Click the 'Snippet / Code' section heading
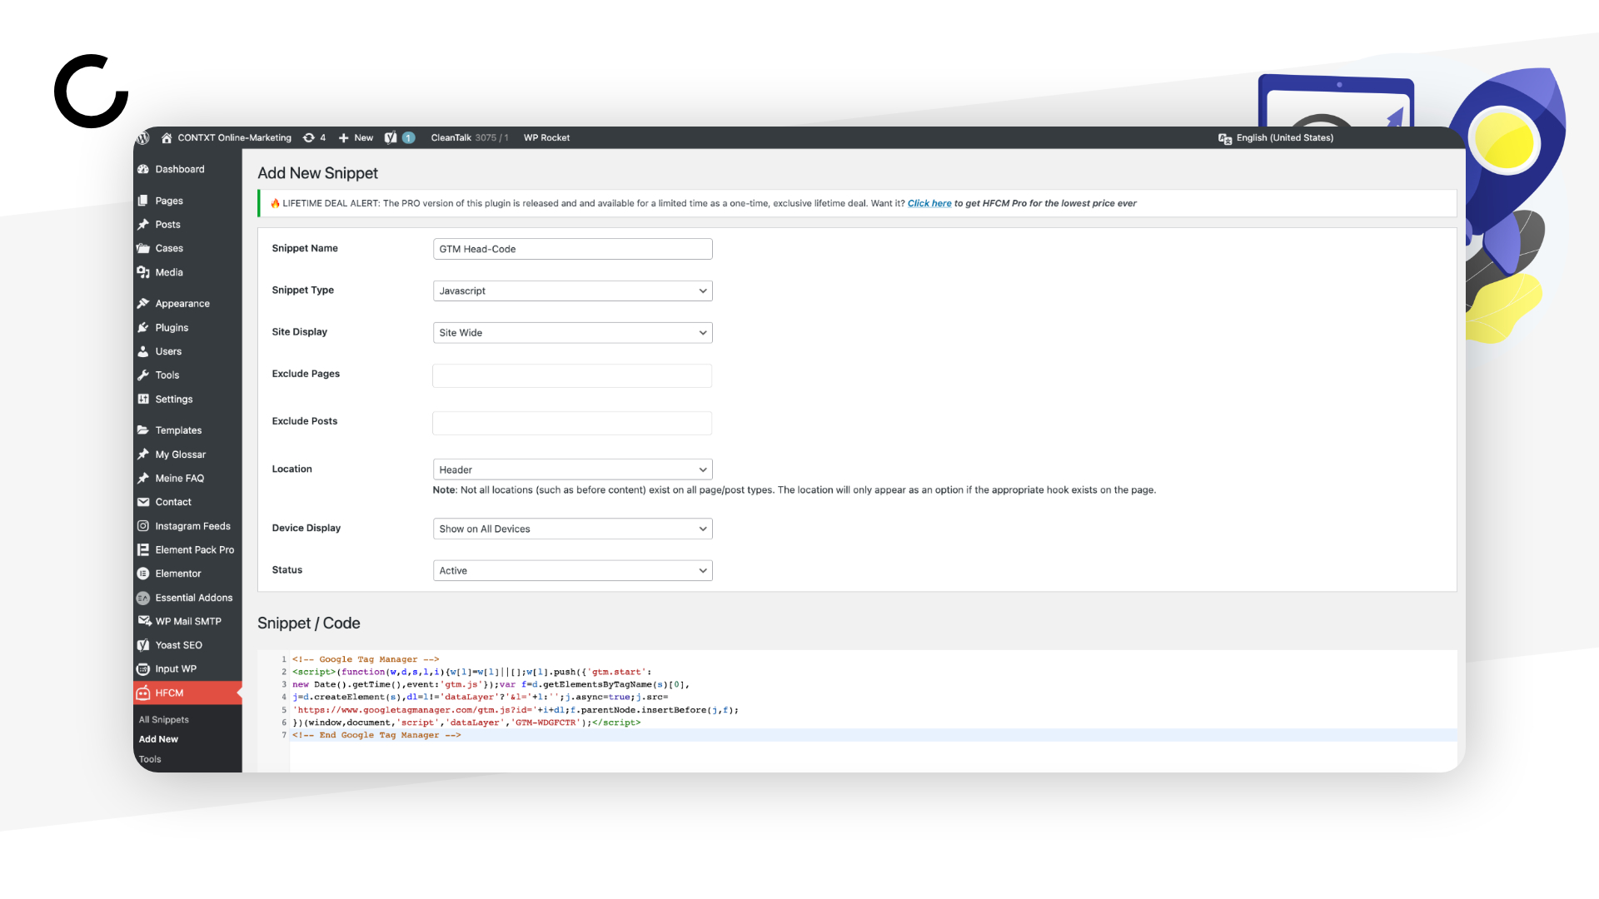 tap(309, 623)
